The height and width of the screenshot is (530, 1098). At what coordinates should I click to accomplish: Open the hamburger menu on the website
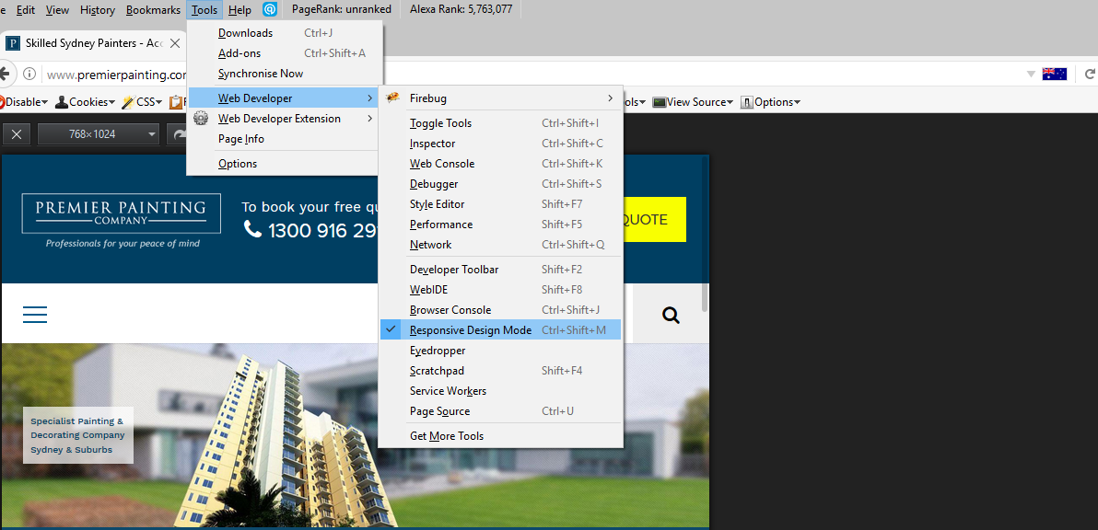pos(35,315)
